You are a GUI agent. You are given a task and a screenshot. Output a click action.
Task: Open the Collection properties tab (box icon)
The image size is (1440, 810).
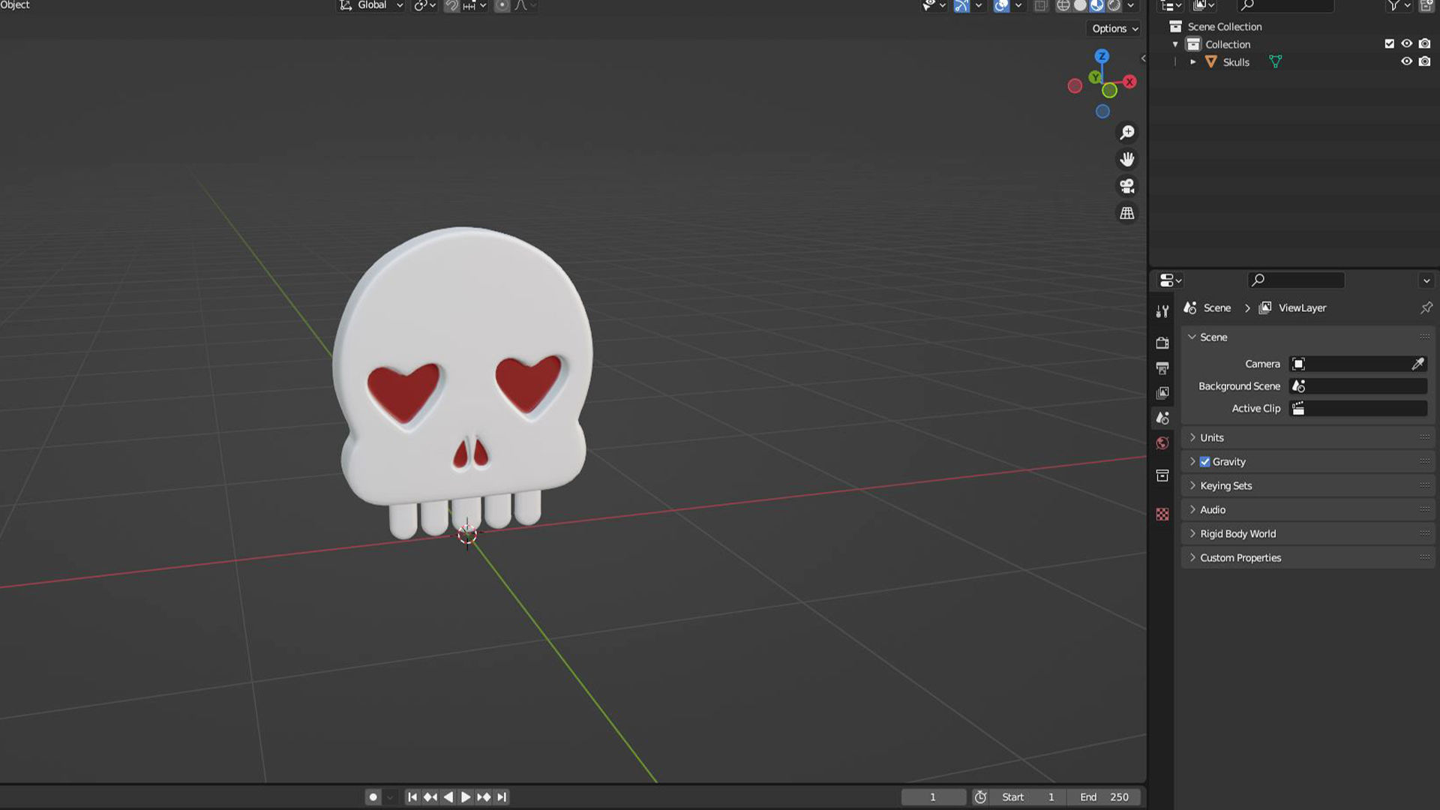tap(1162, 475)
